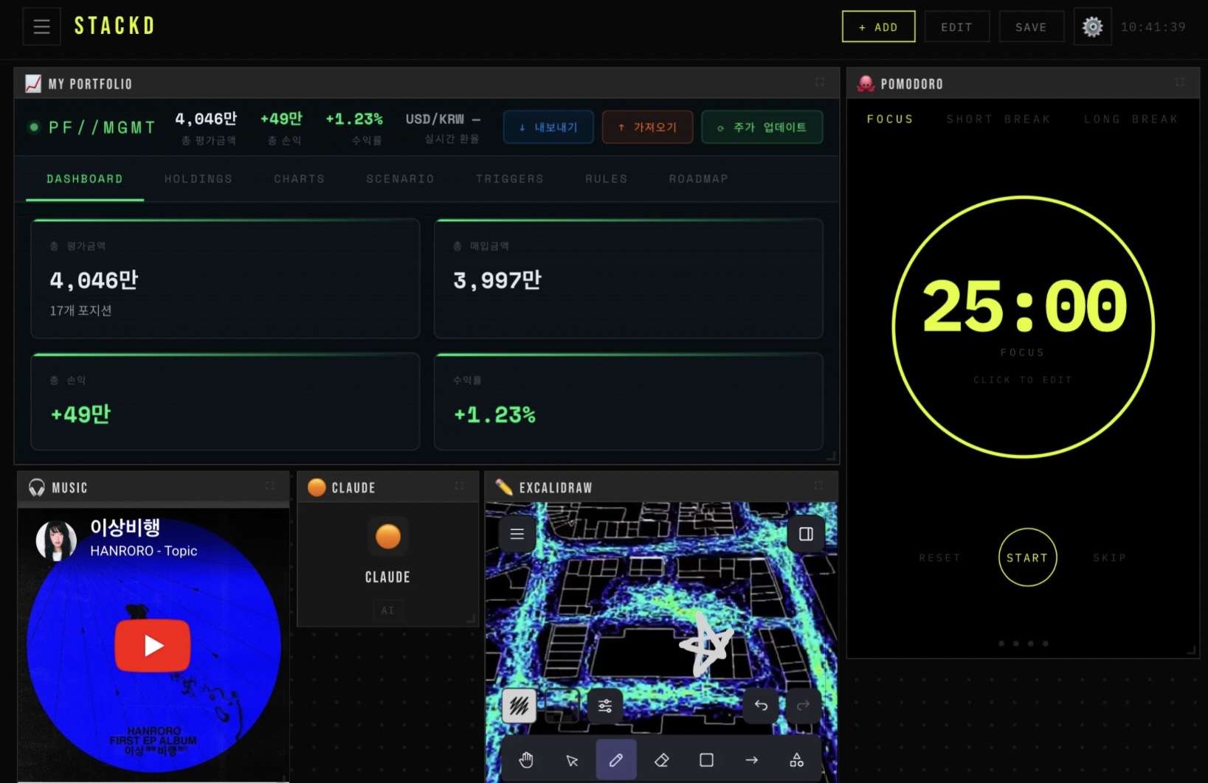Select the Eraser tool in Excalidraw

pyautogui.click(x=661, y=760)
